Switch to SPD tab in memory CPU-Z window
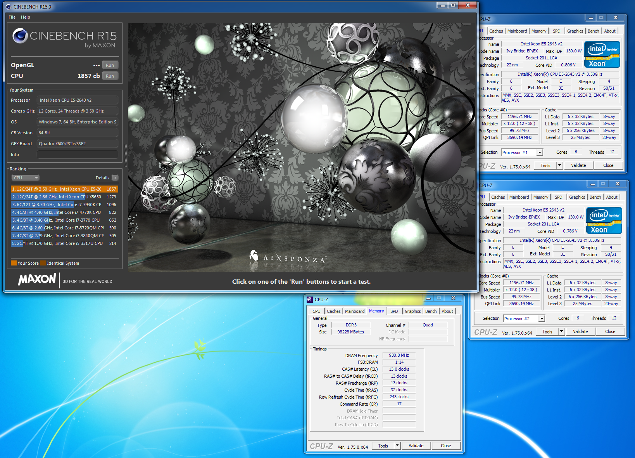635x458 pixels. [394, 311]
